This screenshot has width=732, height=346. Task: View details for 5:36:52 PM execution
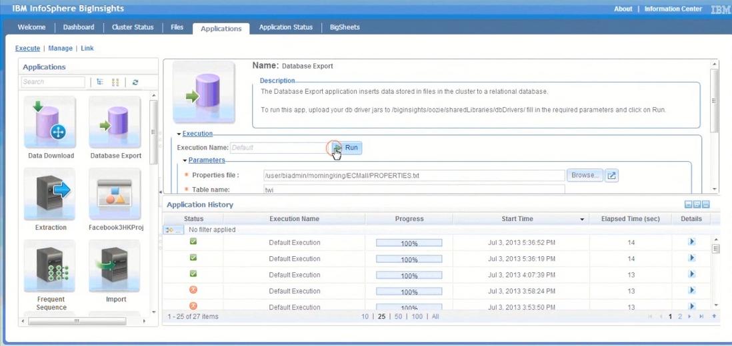pyautogui.click(x=692, y=242)
